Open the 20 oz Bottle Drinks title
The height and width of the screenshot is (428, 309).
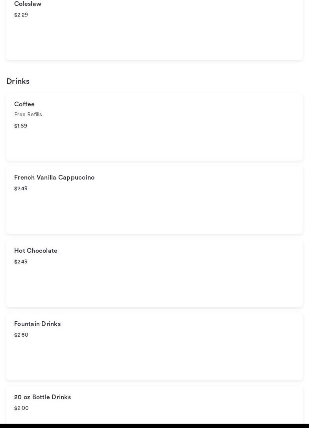tap(43, 397)
